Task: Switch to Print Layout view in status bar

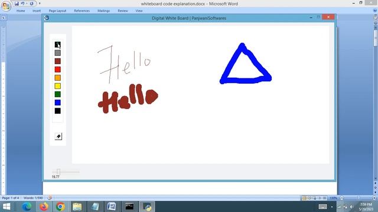Action: click(x=304, y=198)
